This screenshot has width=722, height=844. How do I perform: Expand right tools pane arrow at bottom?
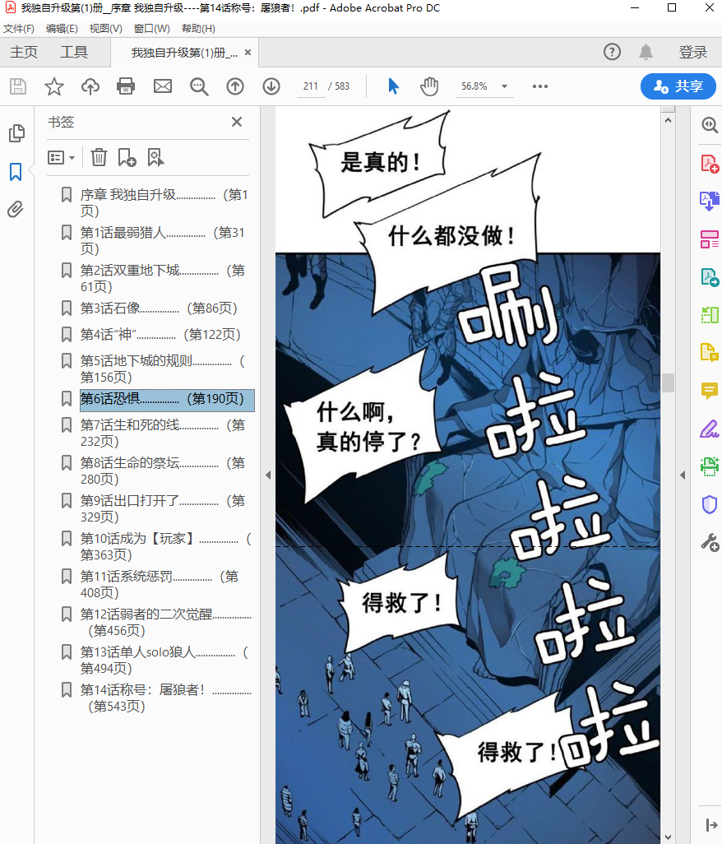(x=710, y=824)
